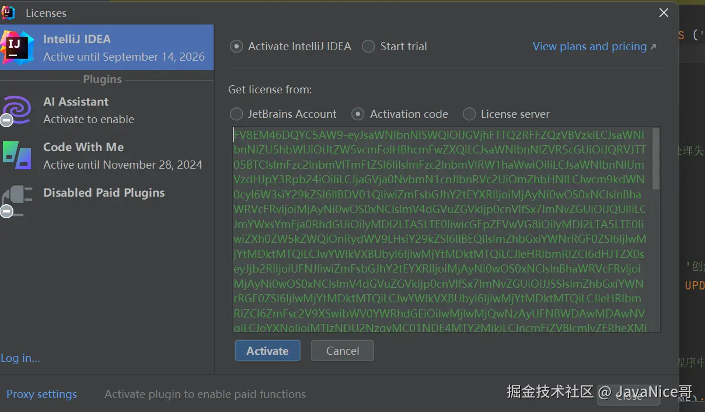705x412 pixels.
Task: Click the Disabled Paid Plugins plug icon
Action: point(17,201)
